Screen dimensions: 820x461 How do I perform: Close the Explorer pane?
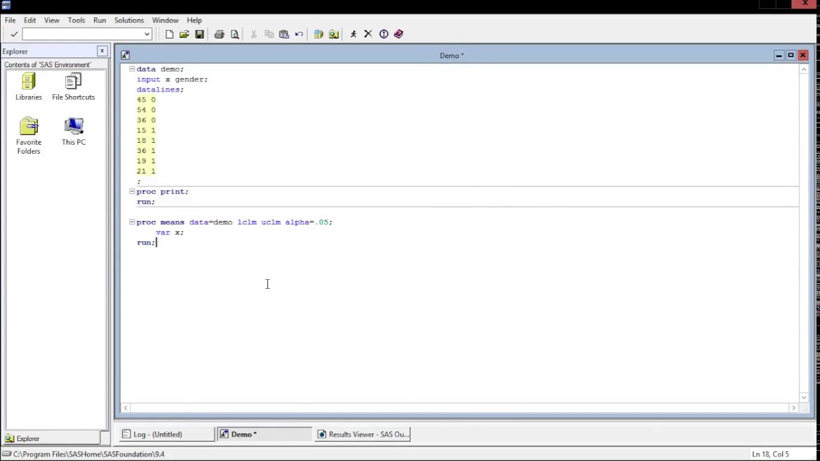point(102,51)
